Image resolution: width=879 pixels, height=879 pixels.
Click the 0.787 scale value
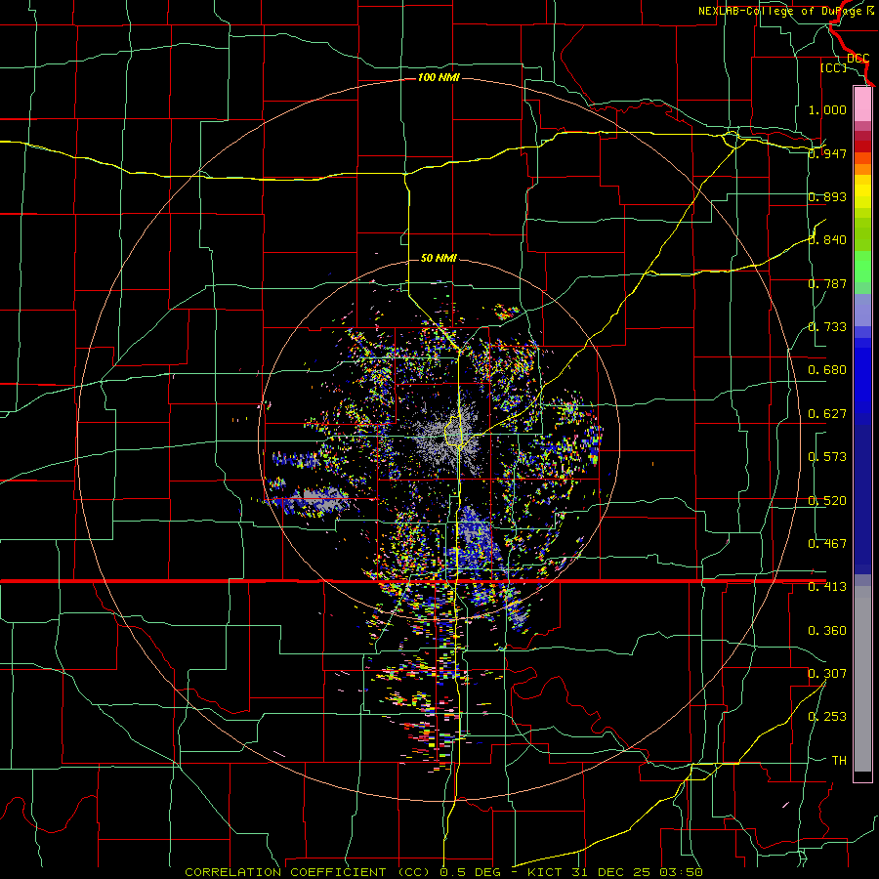[827, 283]
